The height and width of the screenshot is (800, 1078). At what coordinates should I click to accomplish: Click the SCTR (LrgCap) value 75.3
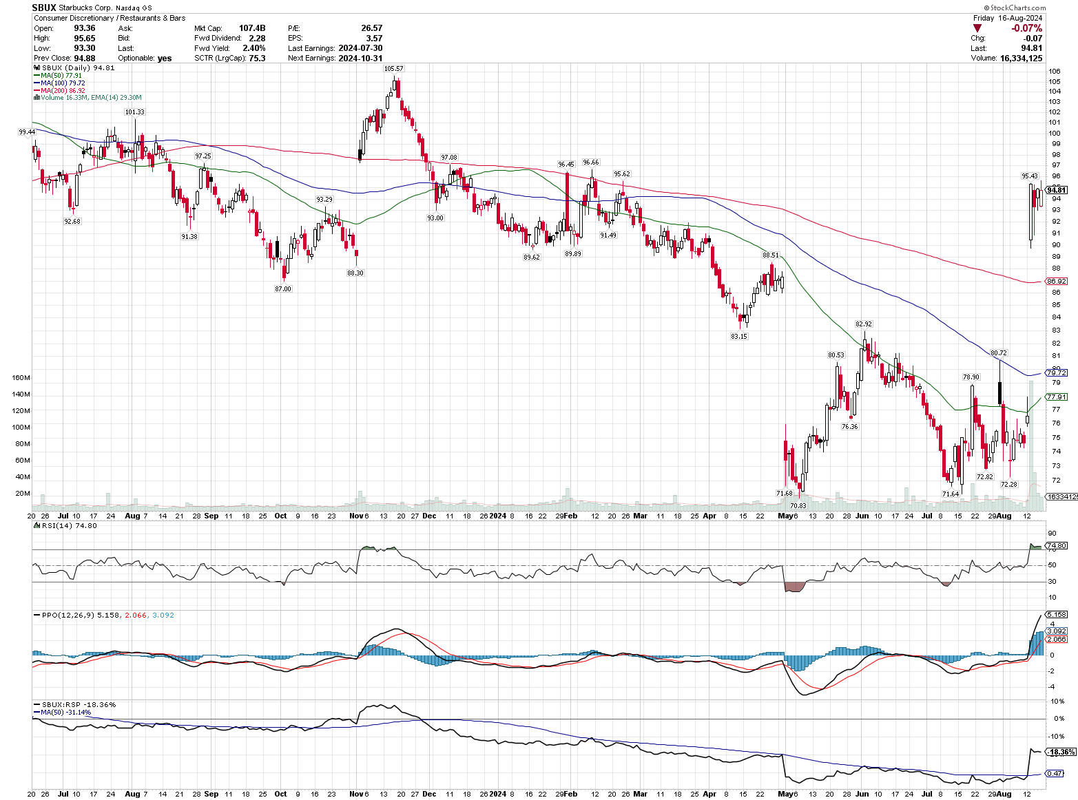coord(257,59)
